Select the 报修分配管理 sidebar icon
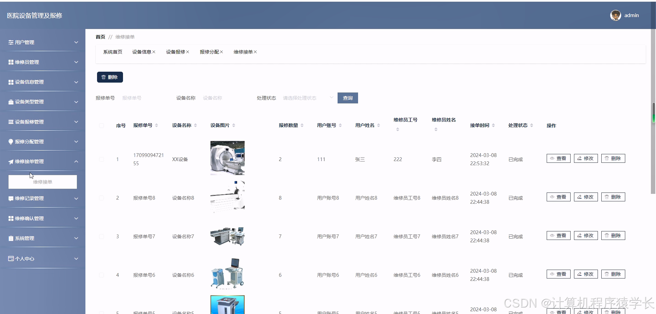This screenshot has width=656, height=314. point(10,141)
